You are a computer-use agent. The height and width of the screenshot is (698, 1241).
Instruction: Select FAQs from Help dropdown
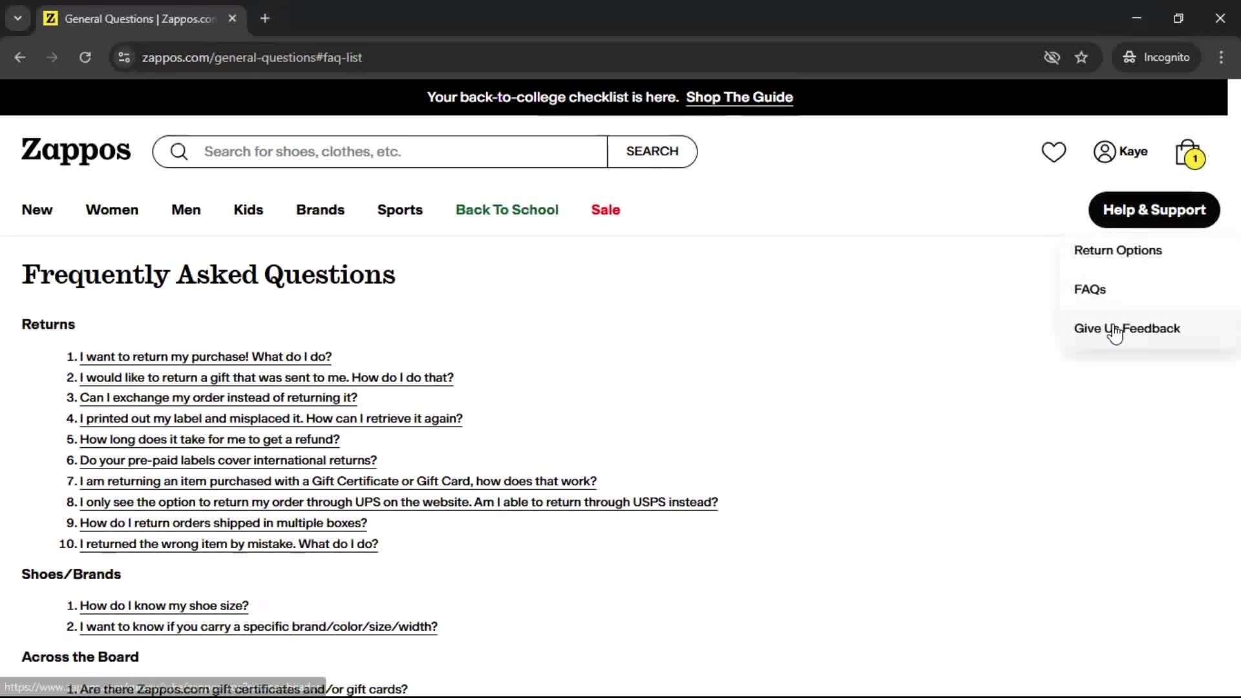tap(1090, 290)
